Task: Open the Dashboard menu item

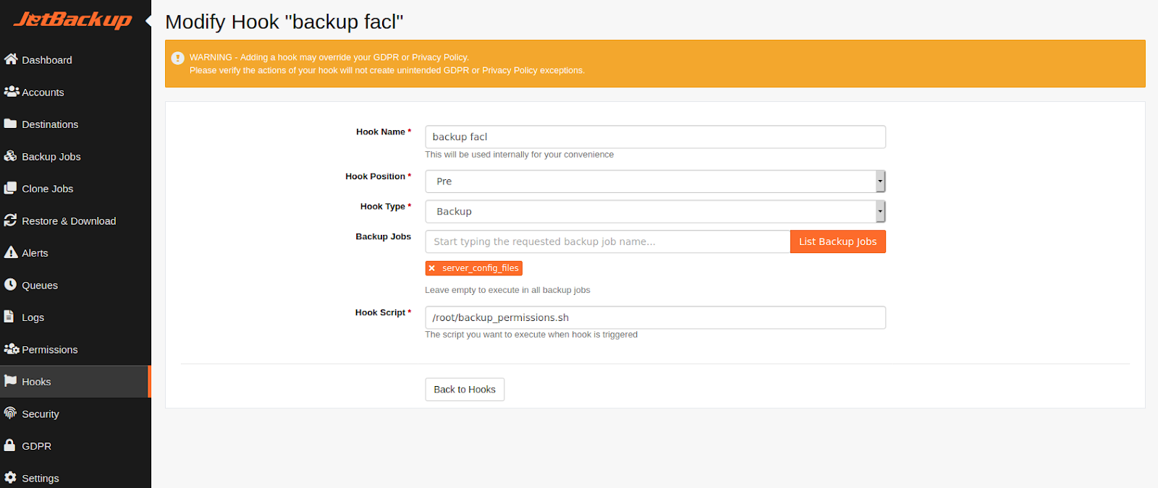Action: point(75,59)
